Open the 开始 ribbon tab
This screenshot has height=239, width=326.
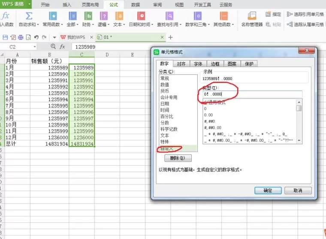(45, 5)
